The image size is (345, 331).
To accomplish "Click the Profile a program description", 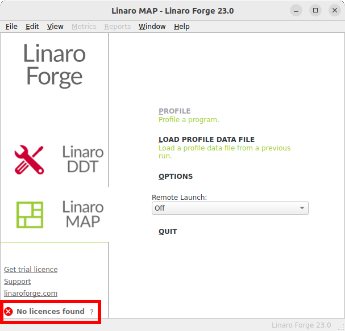I will click(x=189, y=120).
